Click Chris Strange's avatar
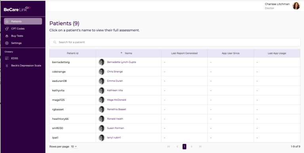Image resolution: width=304 pixels, height=153 pixels. point(102,71)
